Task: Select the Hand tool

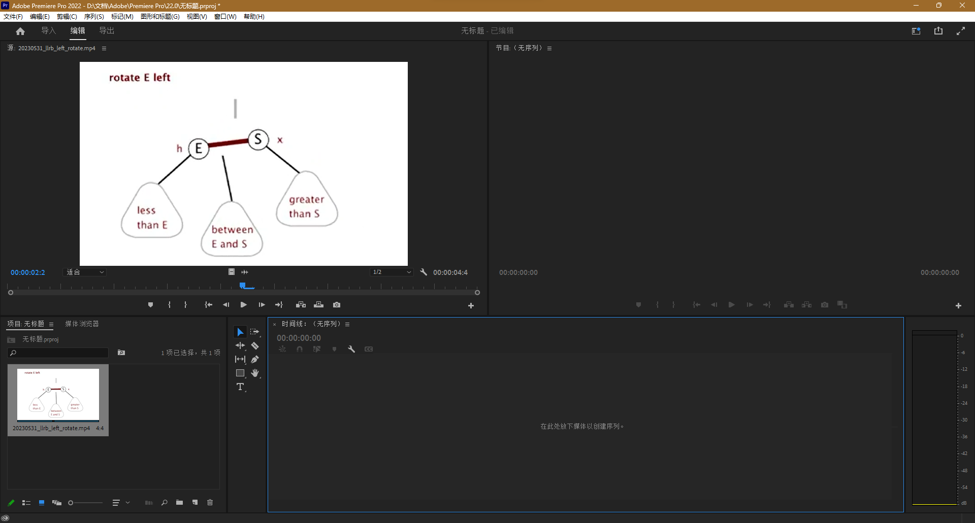Action: point(255,373)
